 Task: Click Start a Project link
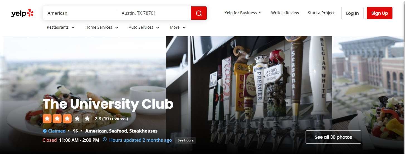point(321,13)
